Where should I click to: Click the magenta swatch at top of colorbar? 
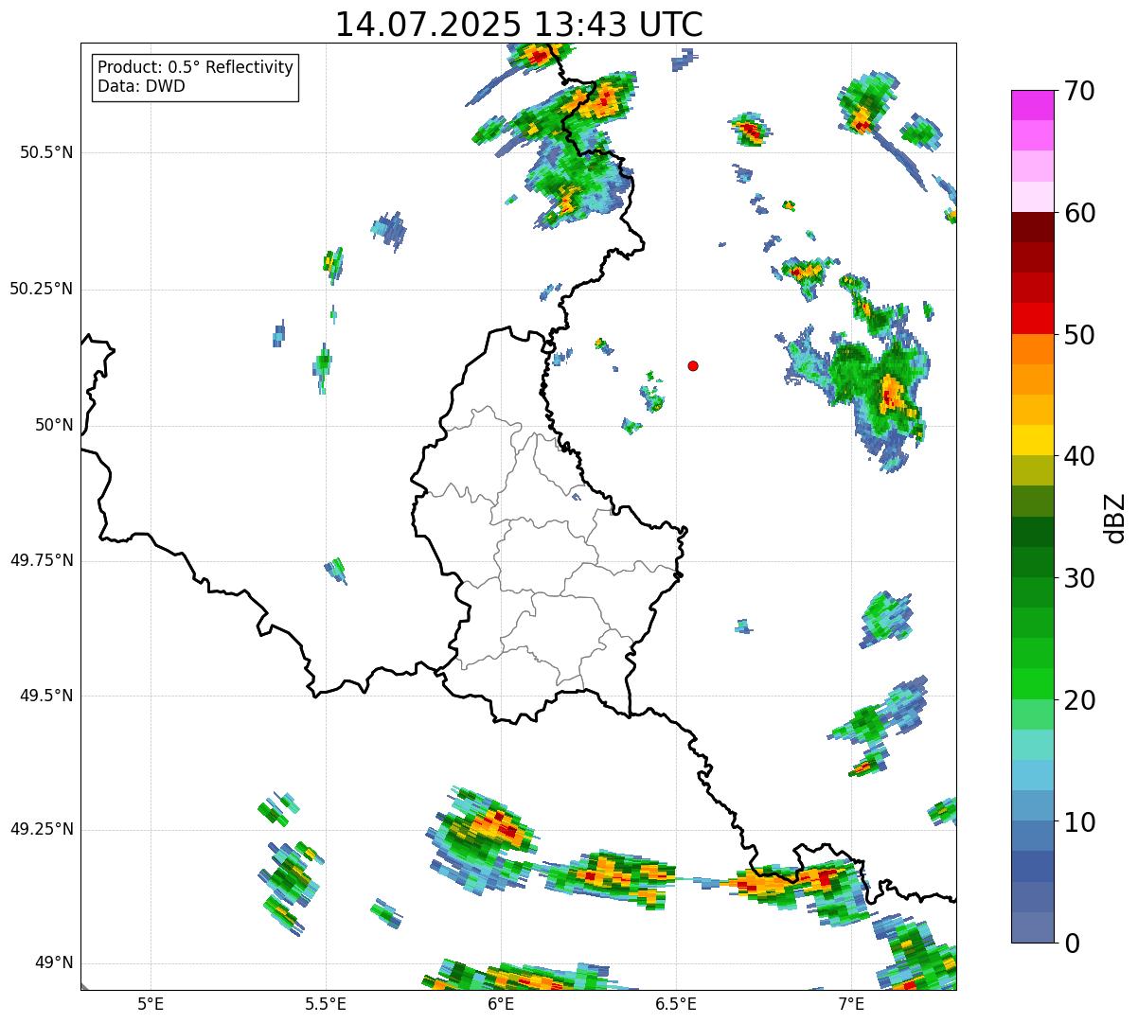pyautogui.click(x=1032, y=105)
